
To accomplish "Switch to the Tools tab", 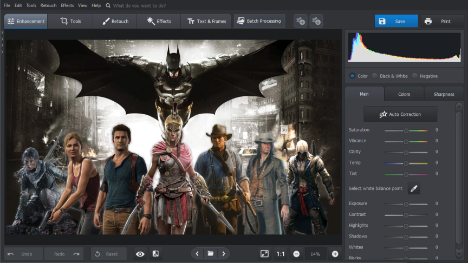I will tap(70, 21).
